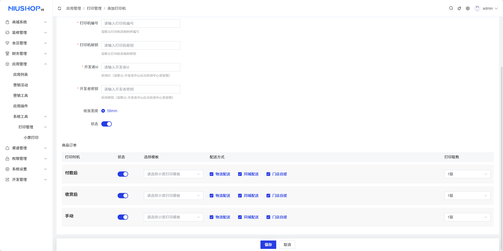Uncheck 物流配送 in the 付款后 row

pos(212,174)
